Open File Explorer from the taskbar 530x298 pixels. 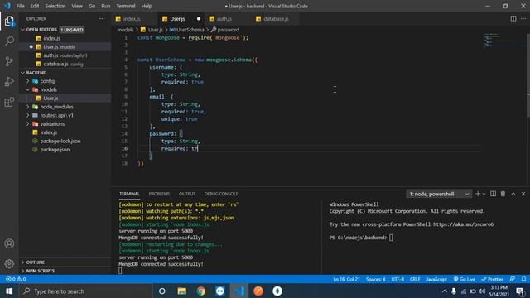click(182, 291)
